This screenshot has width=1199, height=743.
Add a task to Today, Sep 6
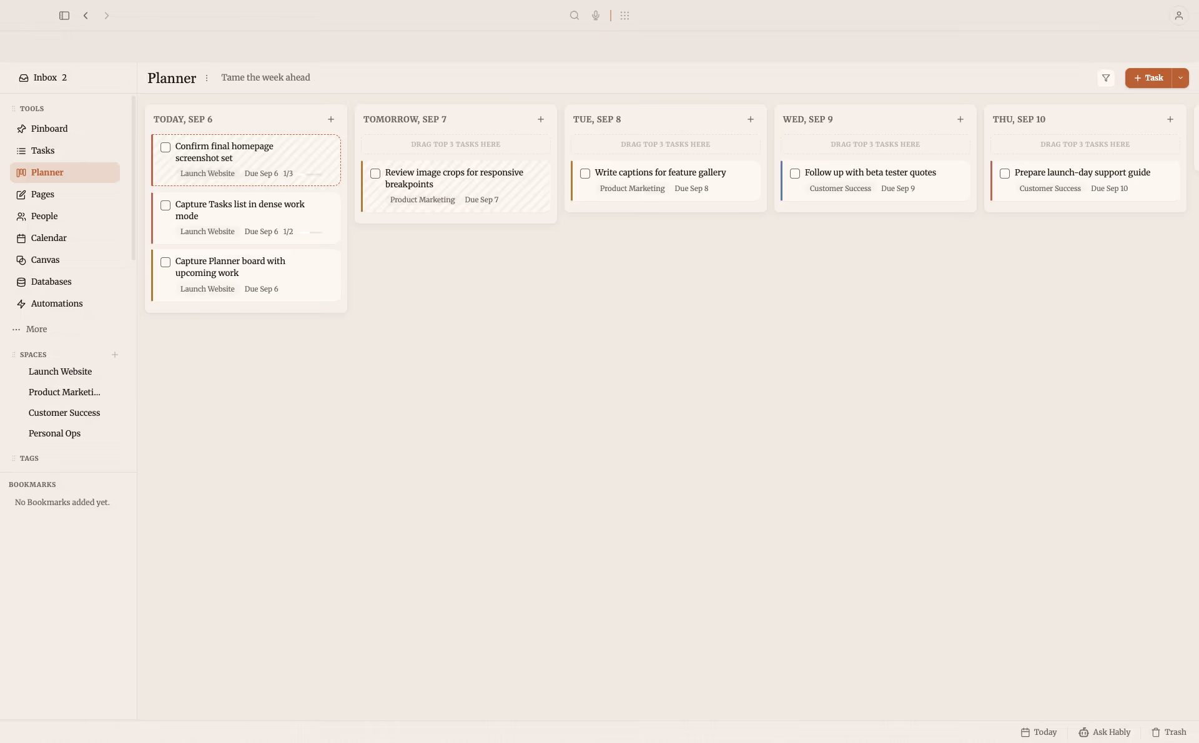(331, 119)
